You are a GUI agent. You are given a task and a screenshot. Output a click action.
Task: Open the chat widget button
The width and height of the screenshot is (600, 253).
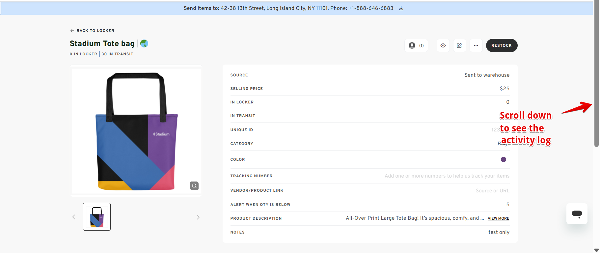(577, 214)
